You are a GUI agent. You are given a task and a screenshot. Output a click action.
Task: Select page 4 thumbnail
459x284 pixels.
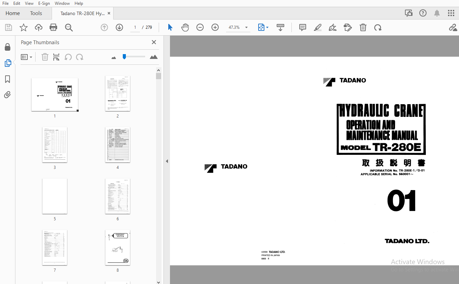pos(118,145)
